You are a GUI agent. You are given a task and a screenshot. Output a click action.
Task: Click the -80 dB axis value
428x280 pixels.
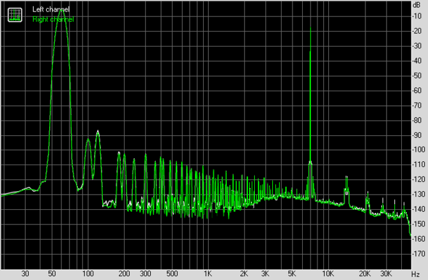pos(418,121)
